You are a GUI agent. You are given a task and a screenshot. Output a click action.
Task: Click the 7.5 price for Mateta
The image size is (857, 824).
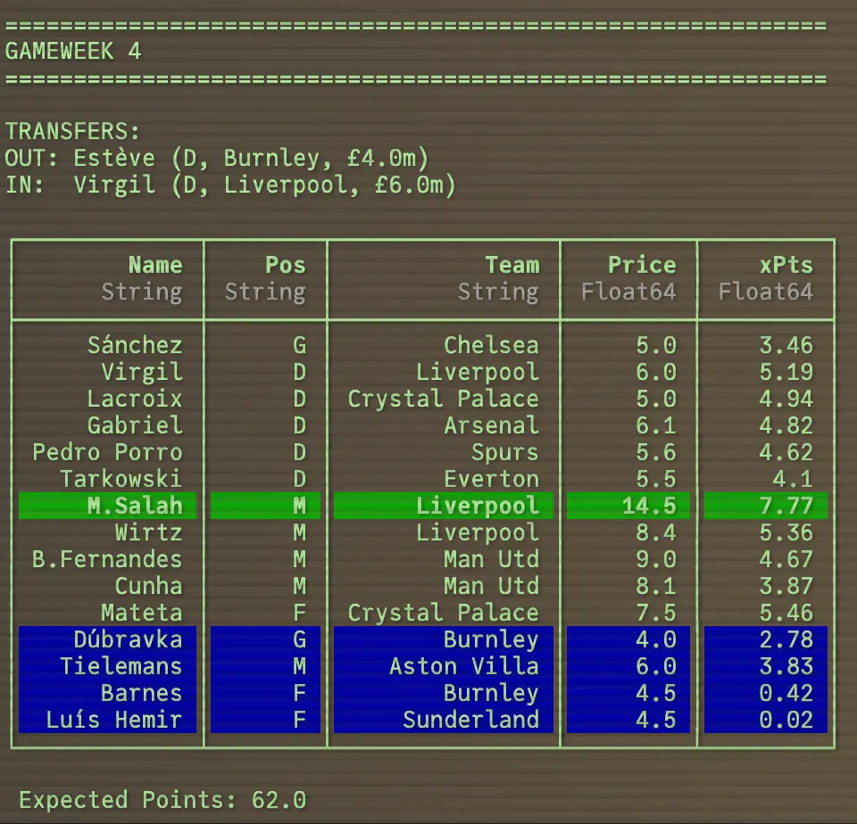(x=656, y=613)
